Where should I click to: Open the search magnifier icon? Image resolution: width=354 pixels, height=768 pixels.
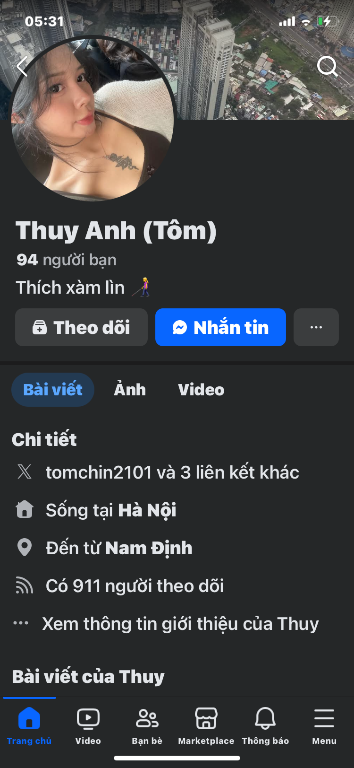click(x=327, y=66)
